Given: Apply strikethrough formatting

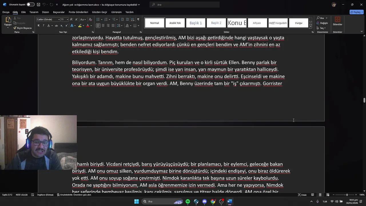Looking at the screenshot, I should [x=56, y=26].
